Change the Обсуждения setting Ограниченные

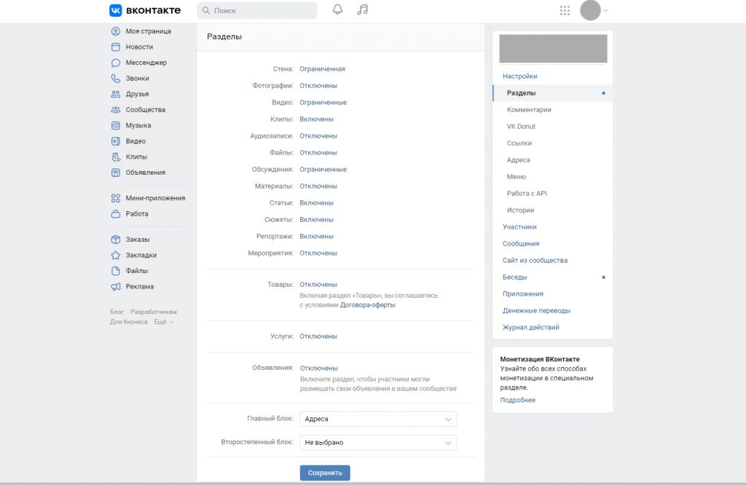(323, 169)
